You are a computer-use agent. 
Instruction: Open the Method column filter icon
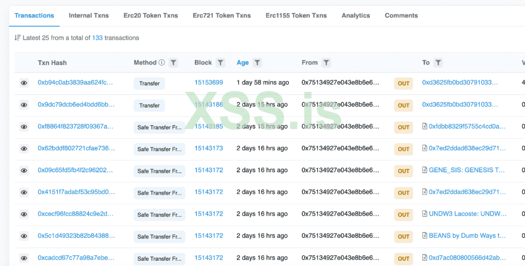point(173,63)
